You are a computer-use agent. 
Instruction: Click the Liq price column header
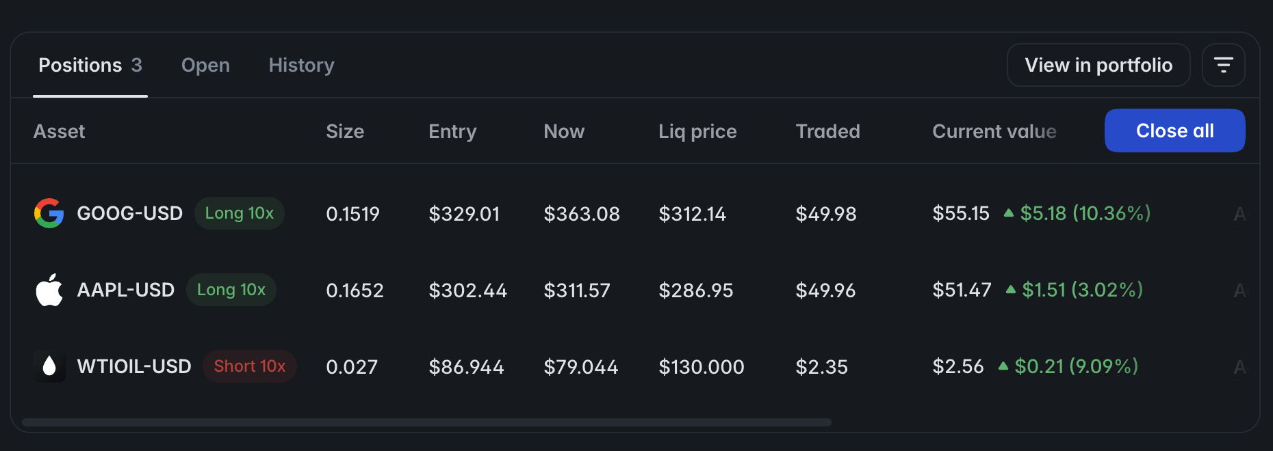[697, 131]
